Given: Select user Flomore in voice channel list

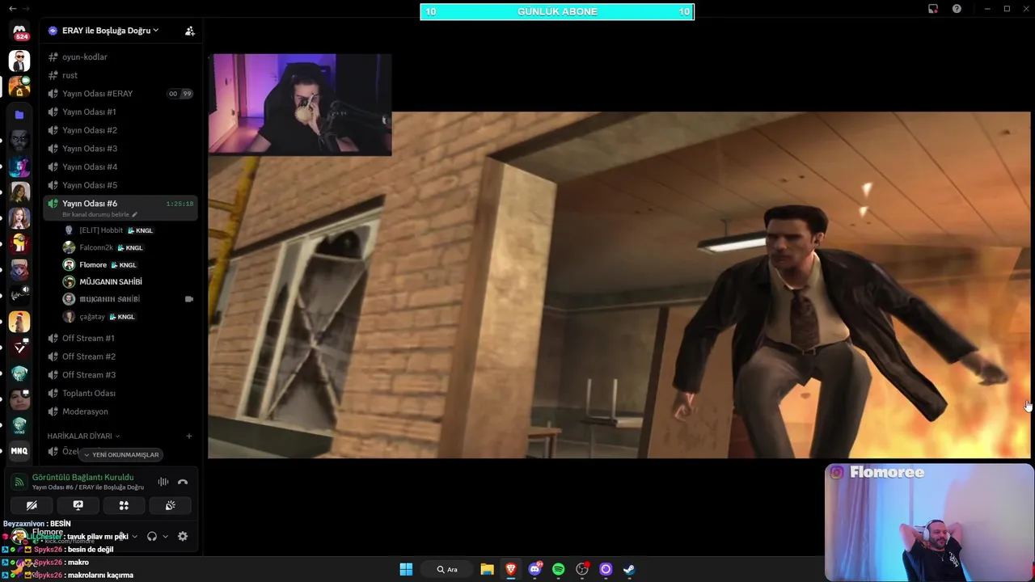Looking at the screenshot, I should 100,264.
